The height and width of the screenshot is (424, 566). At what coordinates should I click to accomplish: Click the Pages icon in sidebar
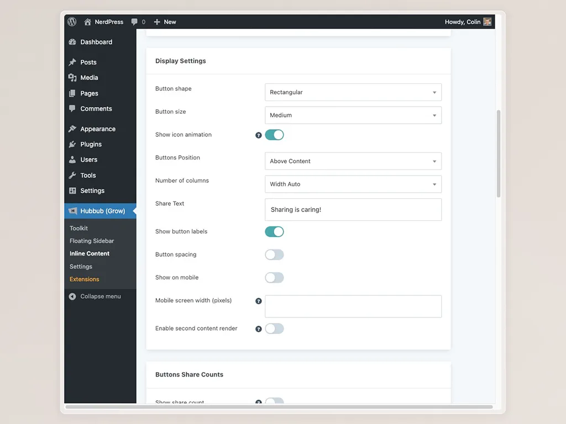pyautogui.click(x=72, y=93)
